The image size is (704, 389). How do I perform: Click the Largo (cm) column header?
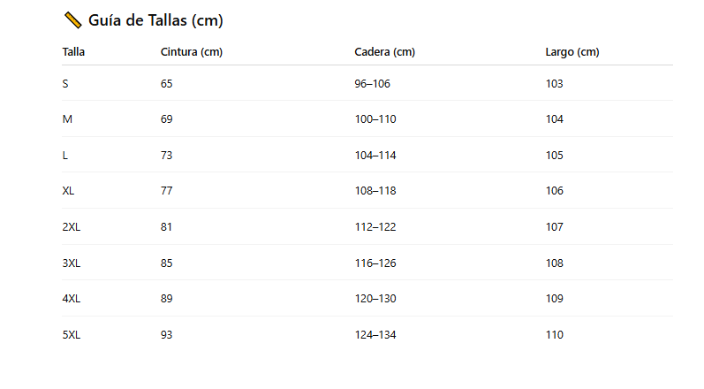click(572, 52)
